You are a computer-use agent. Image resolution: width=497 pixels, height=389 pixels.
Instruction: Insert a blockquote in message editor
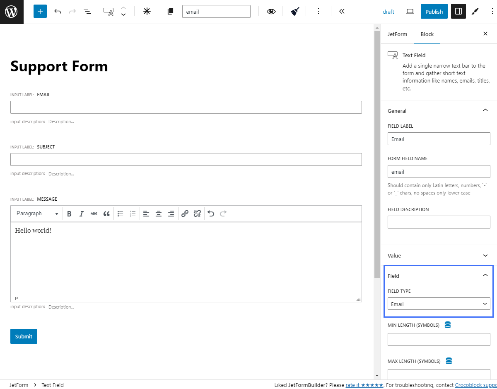(106, 214)
